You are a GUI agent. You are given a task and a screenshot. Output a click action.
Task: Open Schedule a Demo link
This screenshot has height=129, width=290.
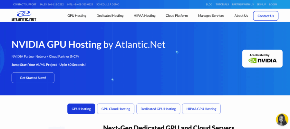[108, 4]
